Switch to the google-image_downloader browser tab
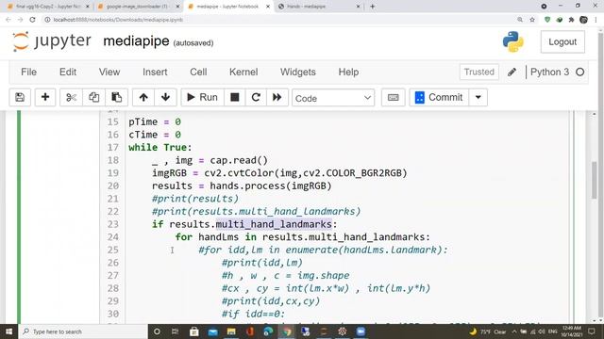The width and height of the screenshot is (604, 339). [138, 7]
